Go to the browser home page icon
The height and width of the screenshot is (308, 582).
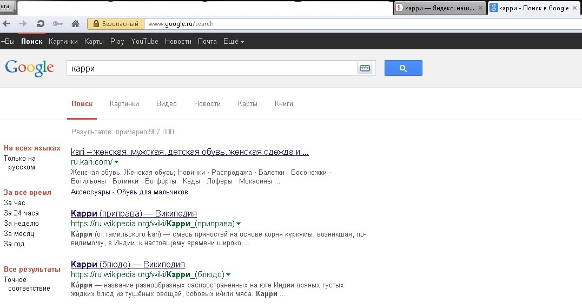75,24
